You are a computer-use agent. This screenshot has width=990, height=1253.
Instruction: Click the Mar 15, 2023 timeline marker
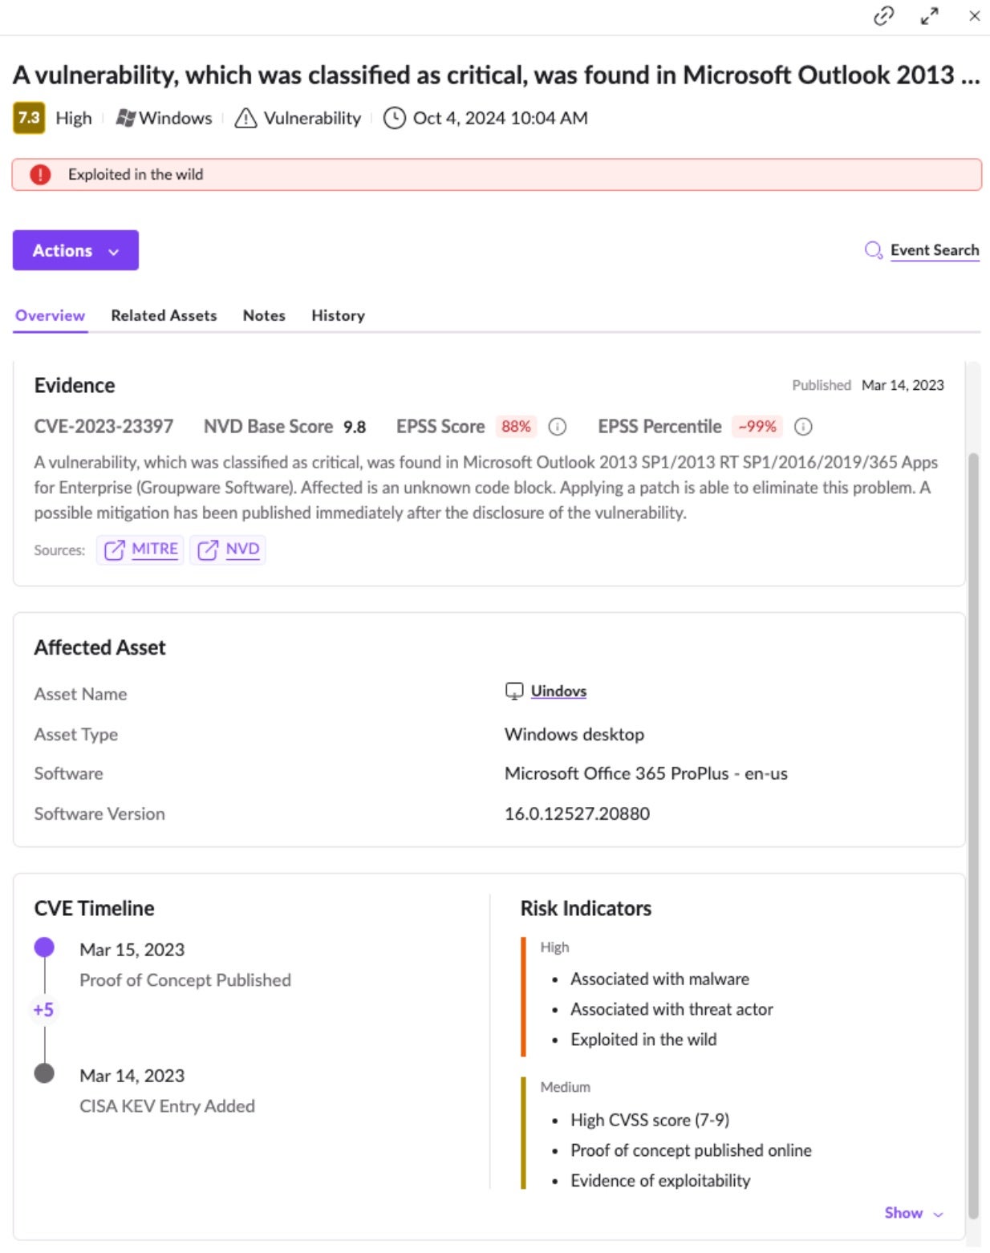pos(44,947)
